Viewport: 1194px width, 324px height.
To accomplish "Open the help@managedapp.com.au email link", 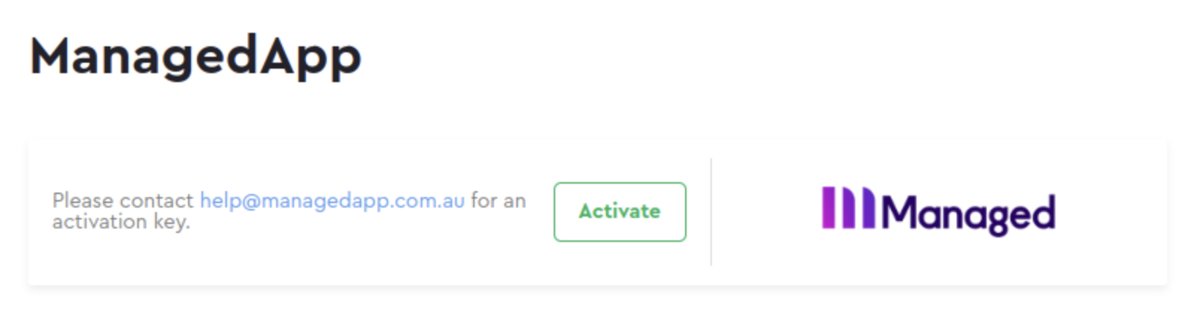I will 332,201.
